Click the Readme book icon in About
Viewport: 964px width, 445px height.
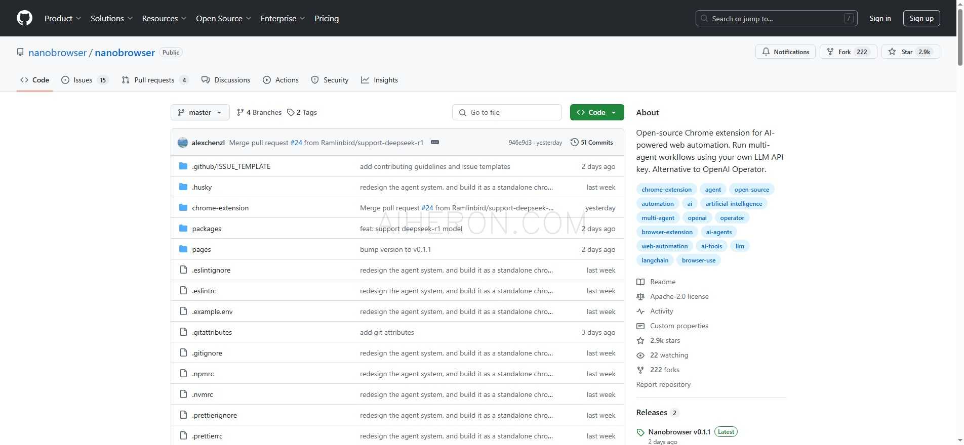(640, 282)
